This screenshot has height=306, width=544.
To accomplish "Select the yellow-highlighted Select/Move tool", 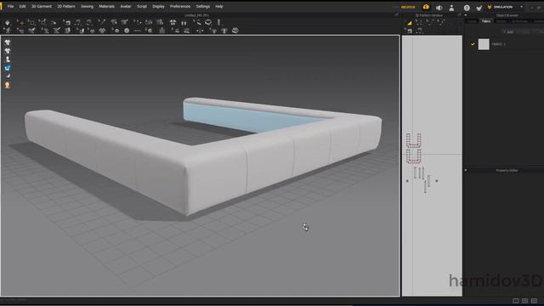I will point(20,23).
